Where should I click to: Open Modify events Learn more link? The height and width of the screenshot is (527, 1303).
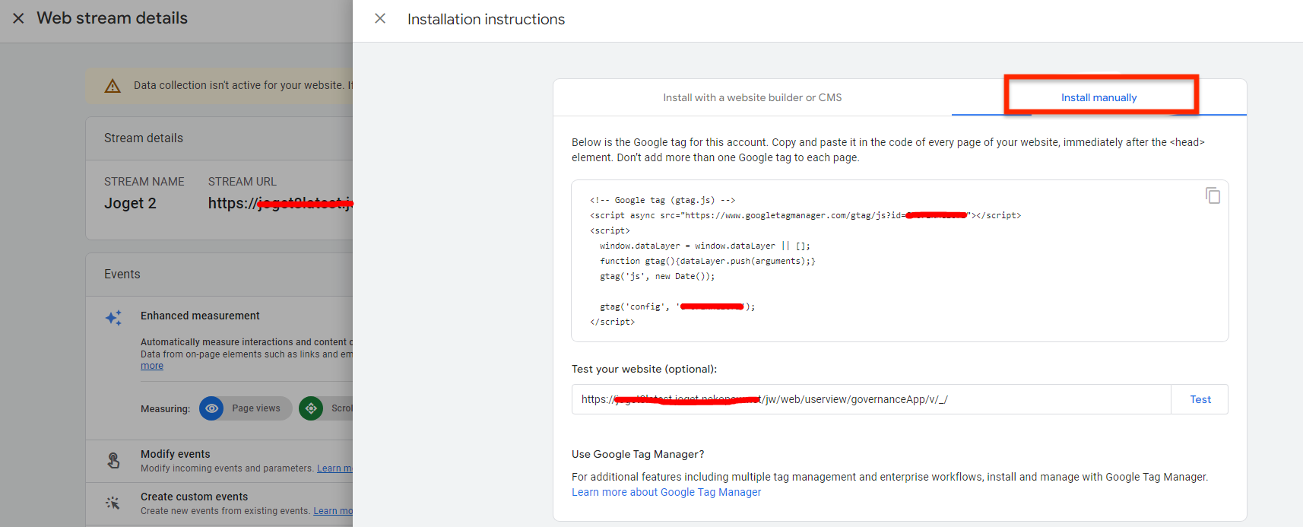(x=334, y=468)
